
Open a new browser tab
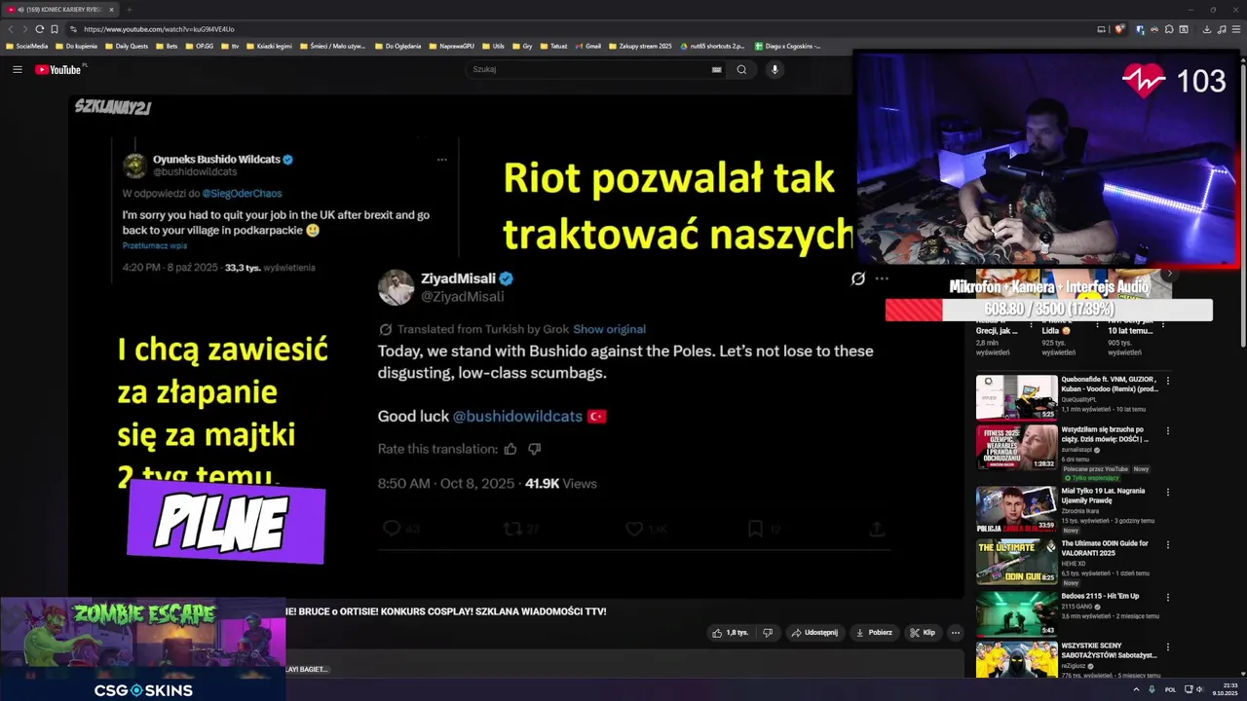(129, 10)
